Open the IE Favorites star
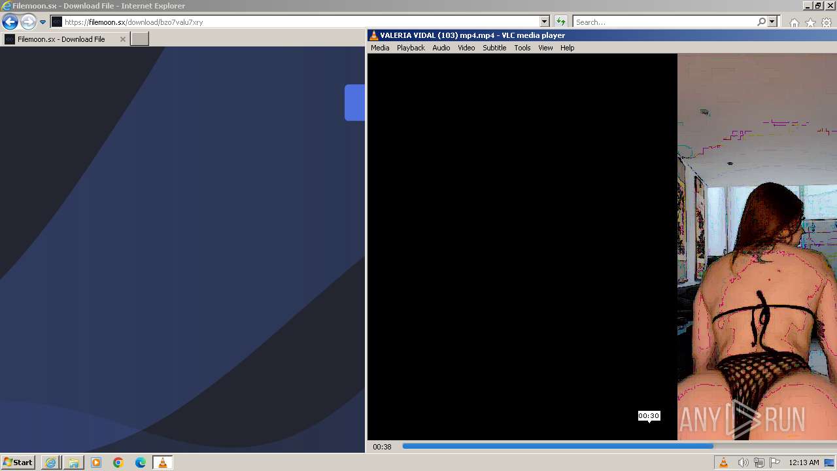Viewport: 837px width, 471px height. [x=810, y=22]
